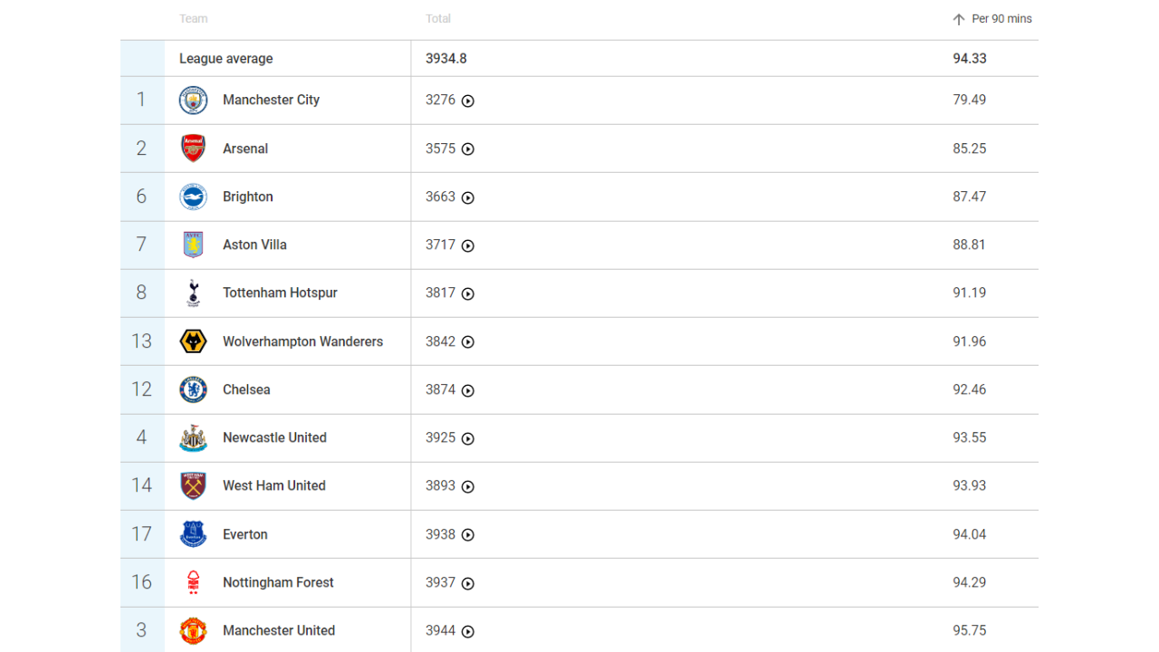The width and height of the screenshot is (1159, 652).
Task: Play clips next to West Ham's 3893
Action: (468, 486)
